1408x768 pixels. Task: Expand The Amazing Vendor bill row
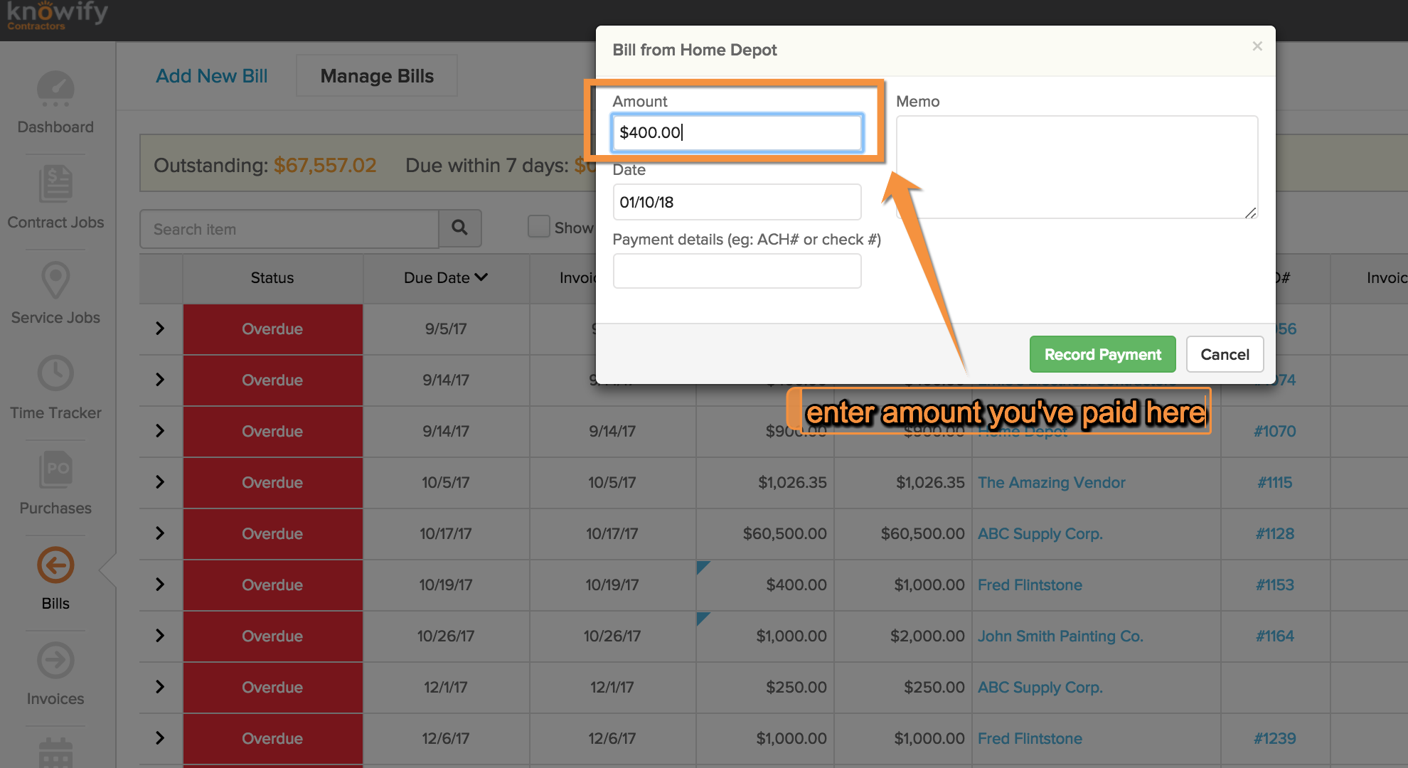point(160,482)
